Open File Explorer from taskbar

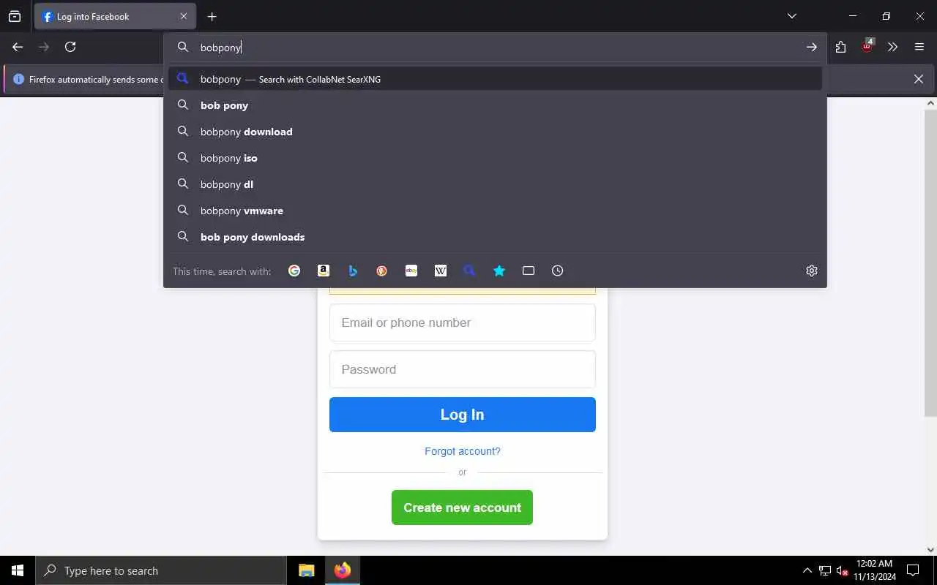click(307, 570)
